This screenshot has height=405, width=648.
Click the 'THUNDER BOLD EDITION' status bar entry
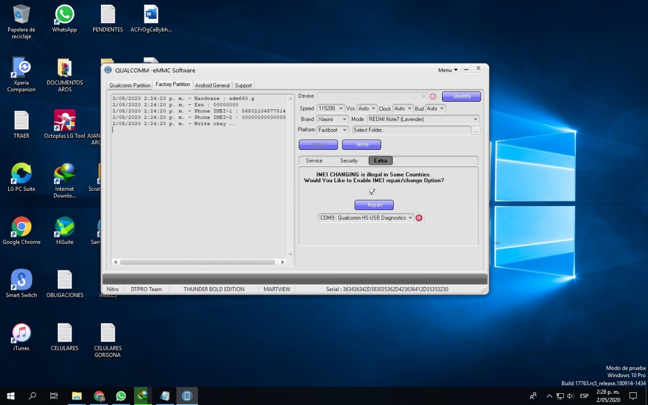(214, 289)
